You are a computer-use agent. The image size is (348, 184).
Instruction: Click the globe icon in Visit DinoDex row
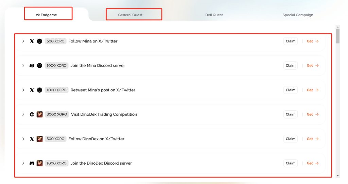32,114
